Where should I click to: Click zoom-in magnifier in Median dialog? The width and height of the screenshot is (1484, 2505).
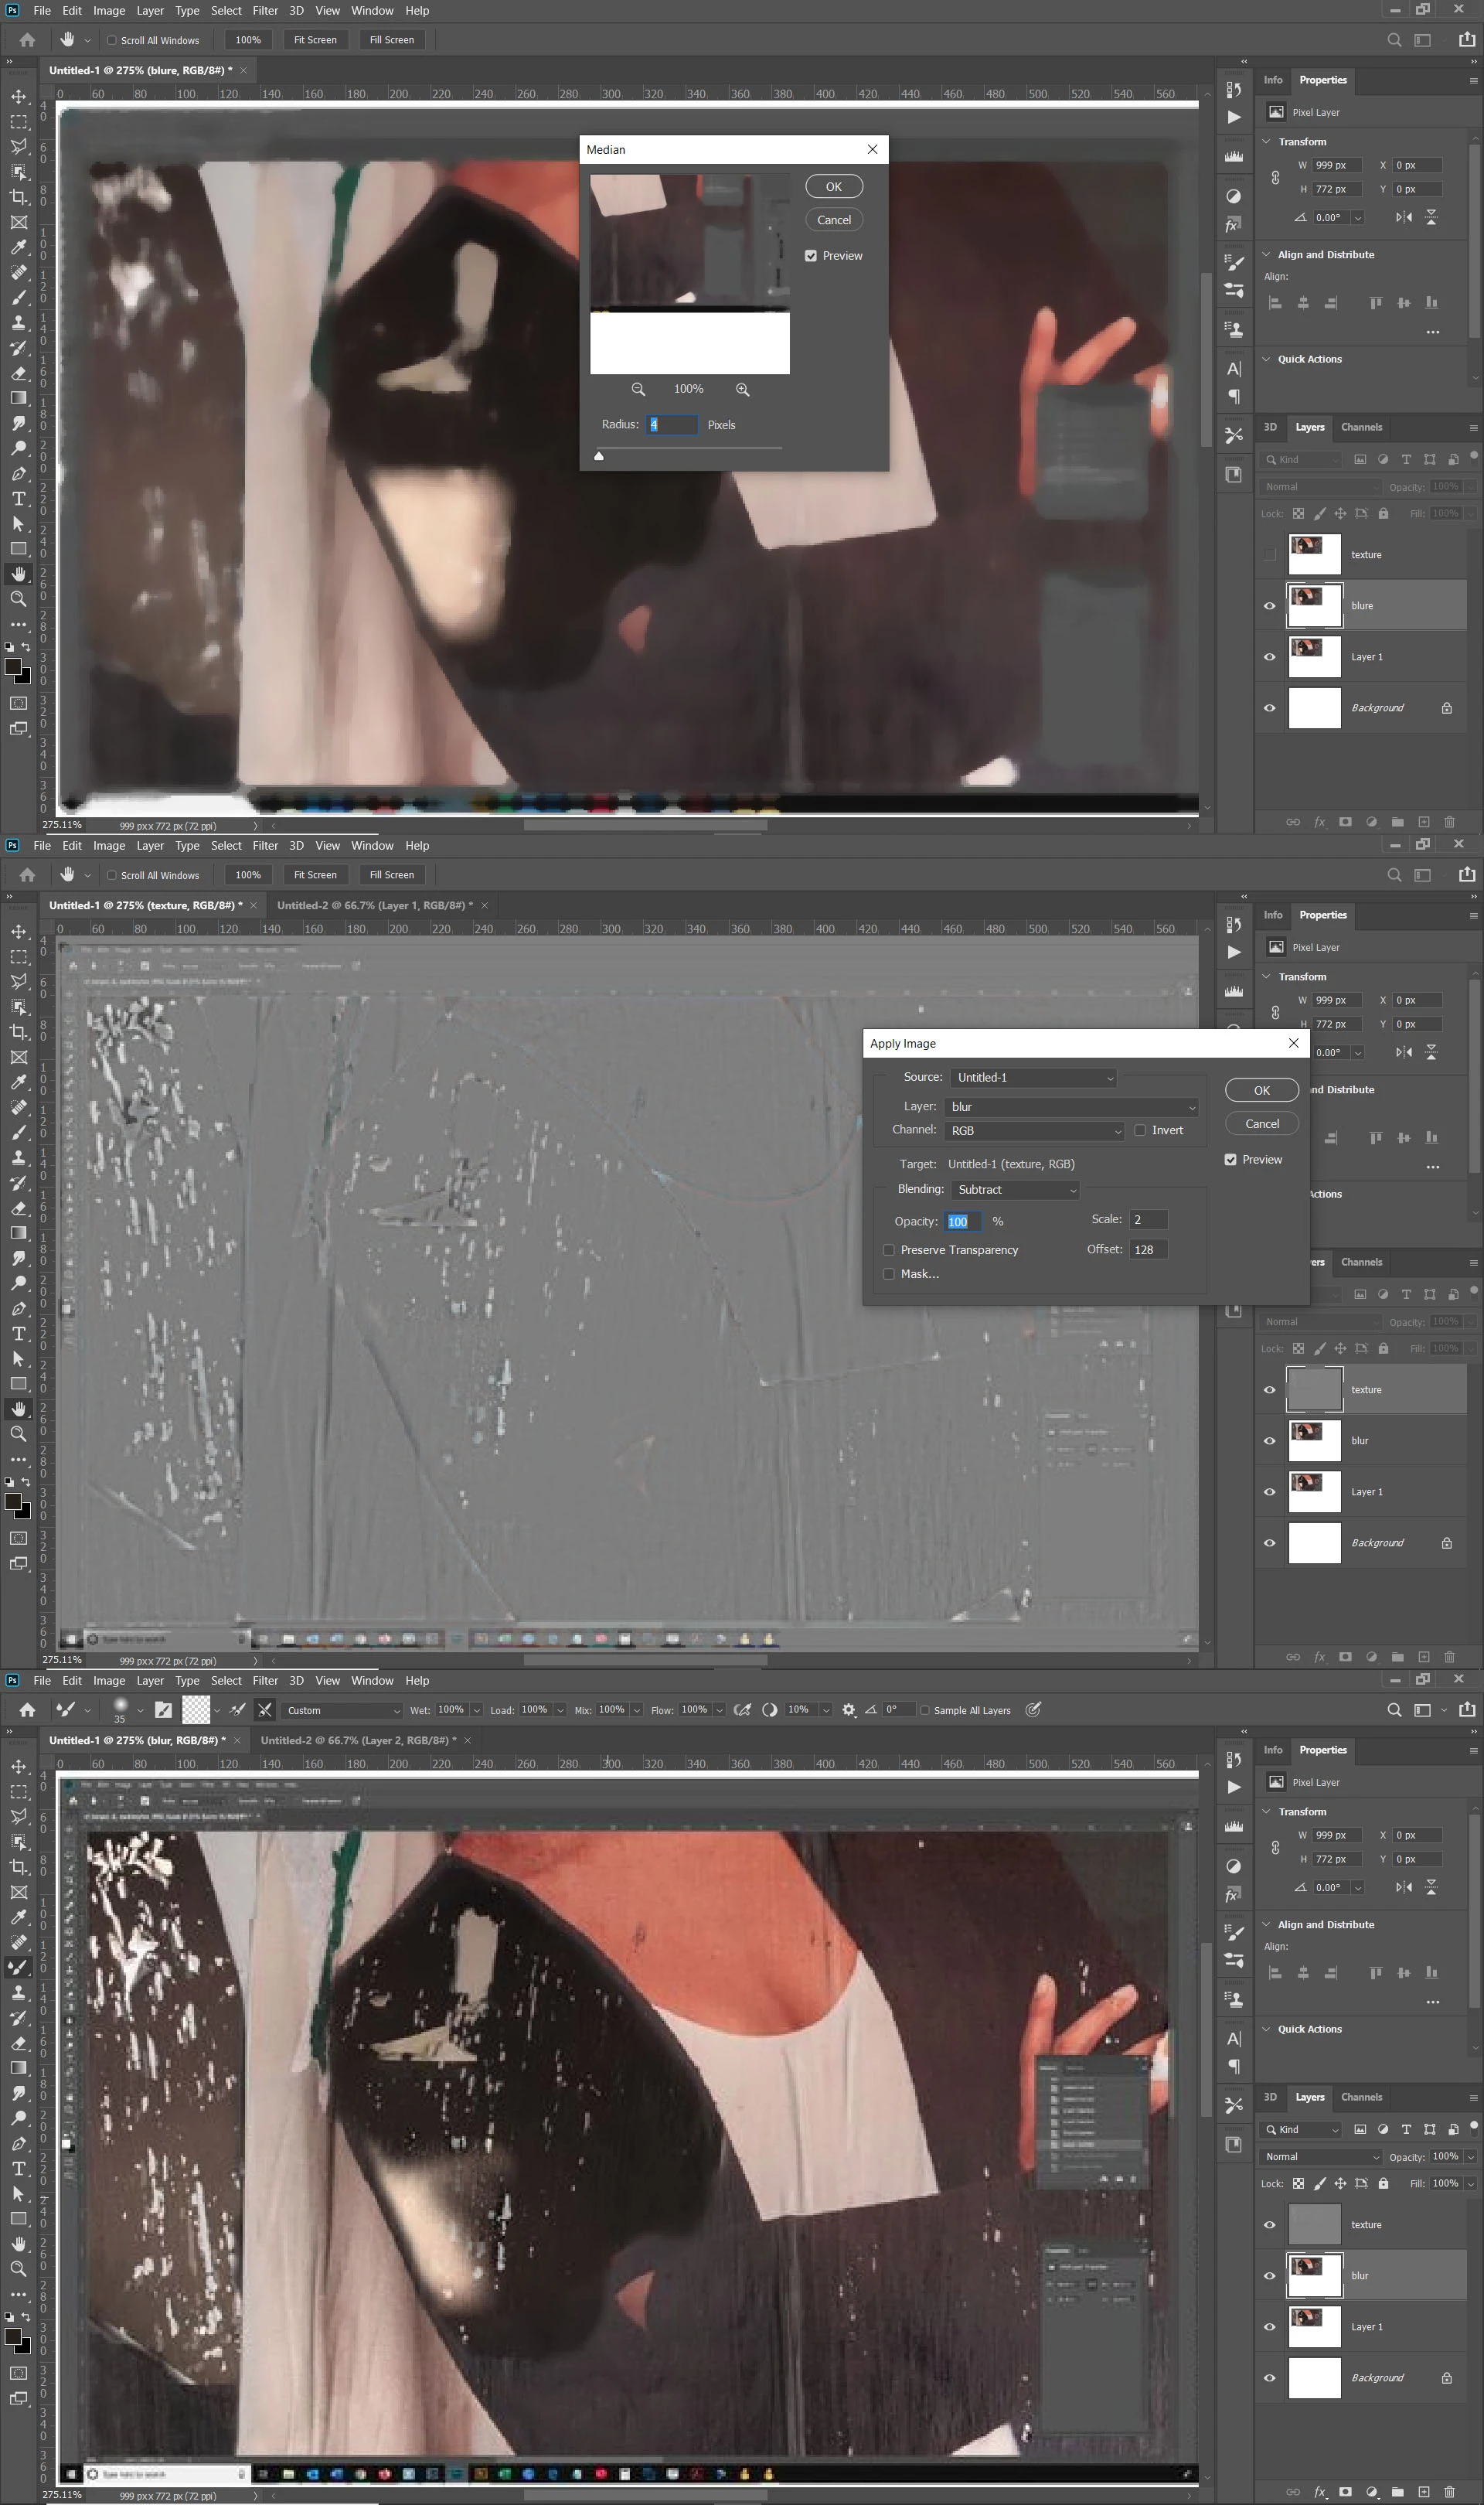(x=742, y=389)
